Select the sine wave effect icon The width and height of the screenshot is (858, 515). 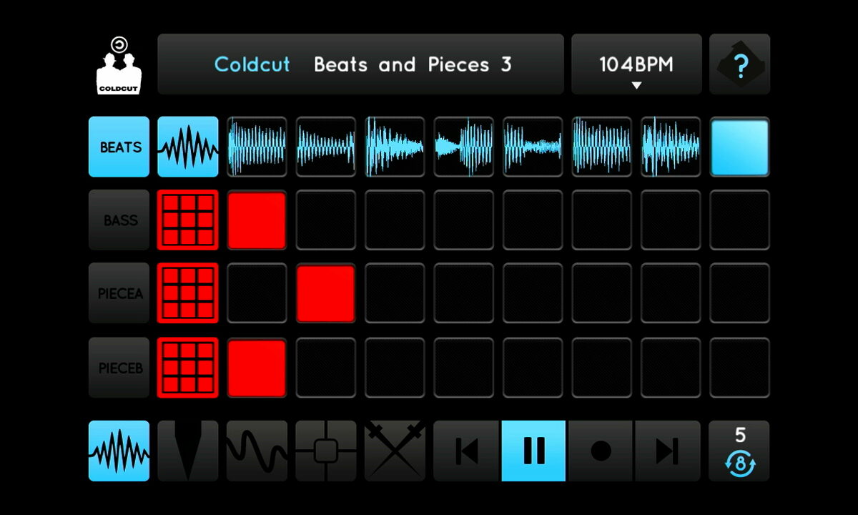[x=257, y=451]
